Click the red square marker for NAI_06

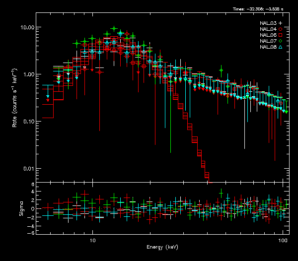(281, 35)
